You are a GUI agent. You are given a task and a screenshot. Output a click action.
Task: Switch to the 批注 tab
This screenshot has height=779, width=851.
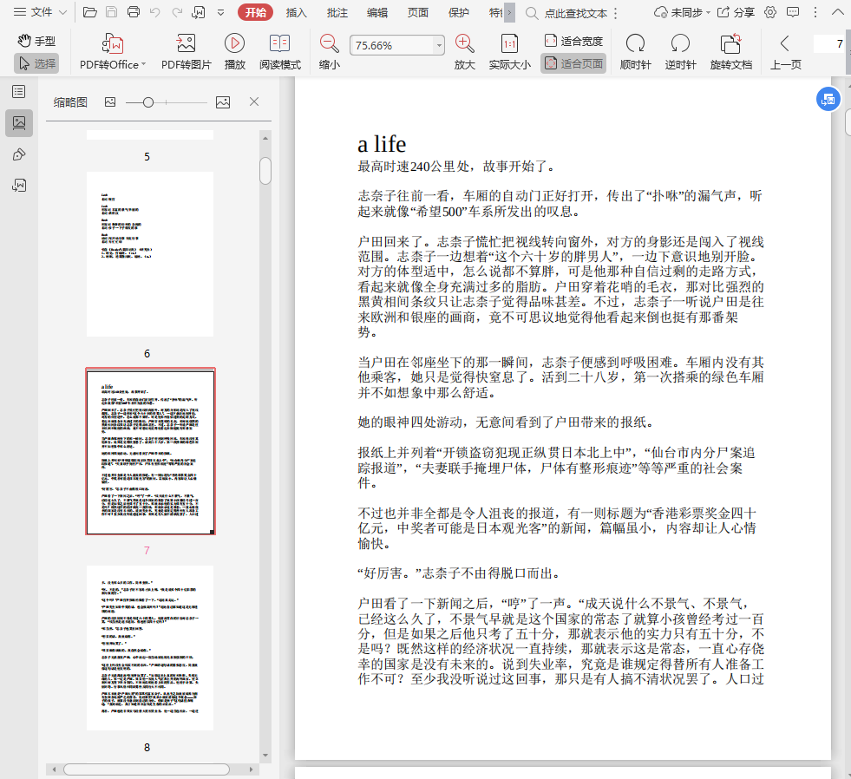pos(337,12)
